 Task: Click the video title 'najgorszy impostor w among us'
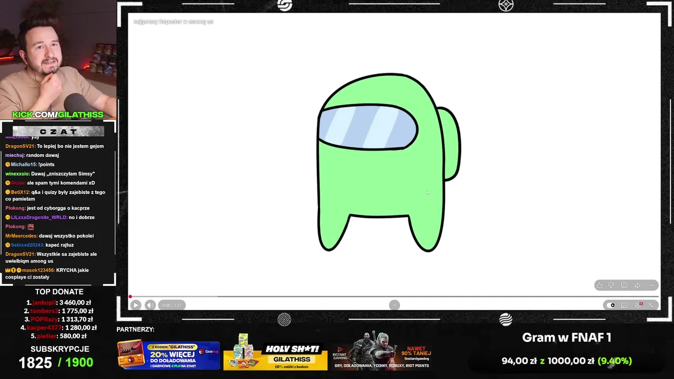point(173,22)
